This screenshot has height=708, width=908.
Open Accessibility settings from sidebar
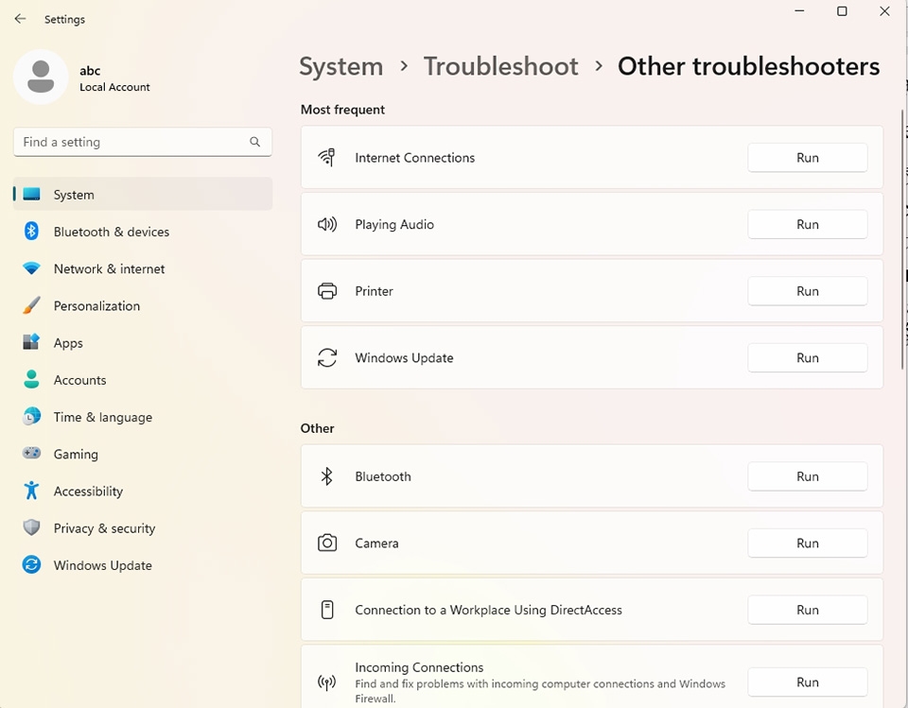click(x=88, y=491)
